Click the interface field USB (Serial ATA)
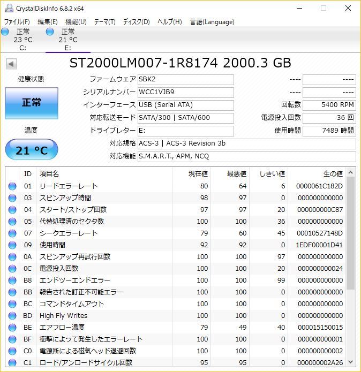 click(186, 105)
